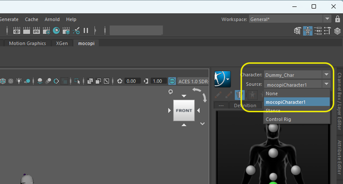Toggle the textured checker display icon
Screen dimensions: 343x184
pos(11,81)
